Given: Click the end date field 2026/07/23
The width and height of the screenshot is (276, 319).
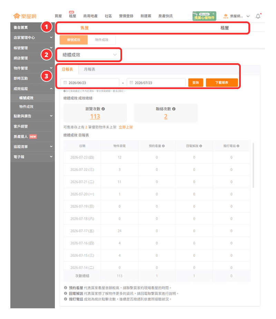Looking at the screenshot, I should pos(156,83).
